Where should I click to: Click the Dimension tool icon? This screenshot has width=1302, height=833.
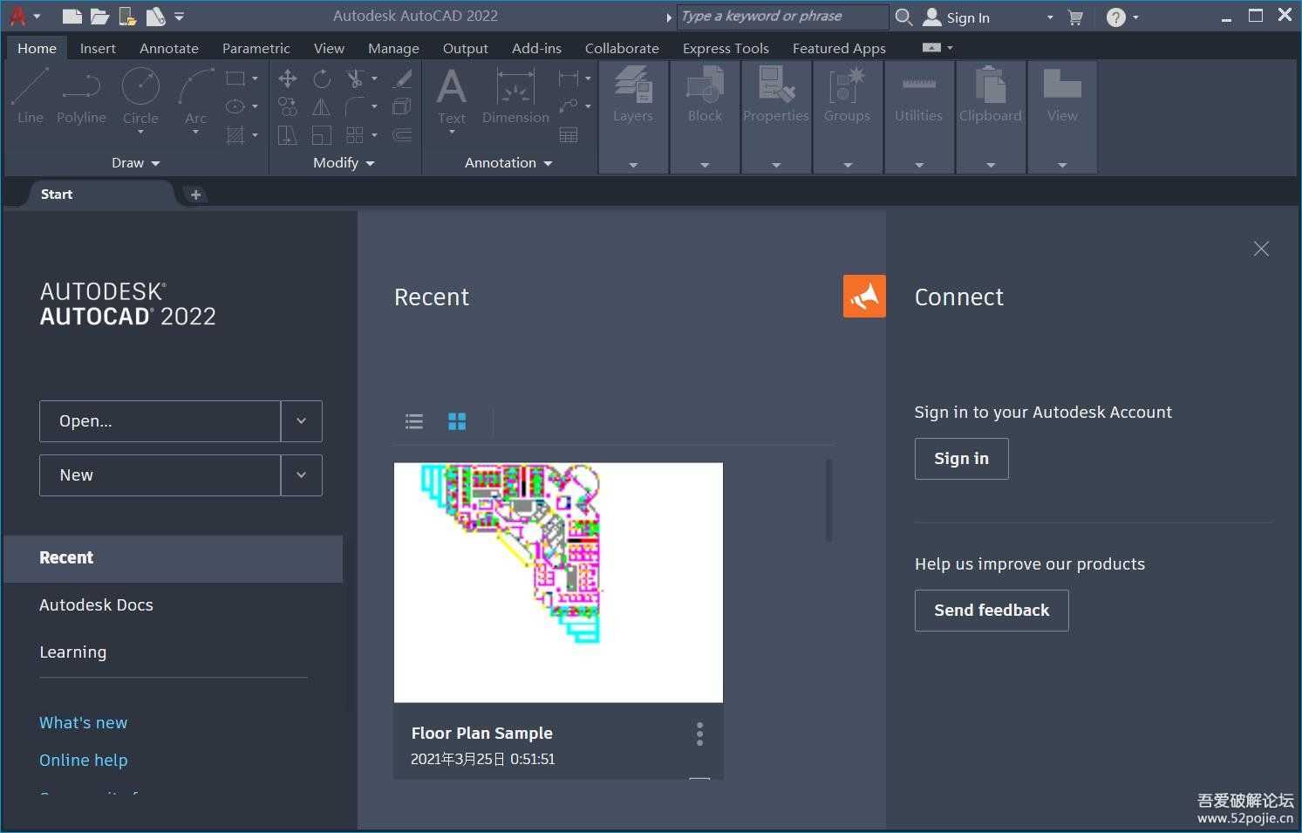[x=515, y=88]
